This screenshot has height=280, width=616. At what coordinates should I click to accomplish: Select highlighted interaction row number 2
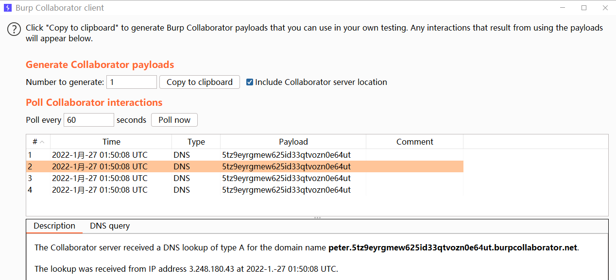[245, 166]
